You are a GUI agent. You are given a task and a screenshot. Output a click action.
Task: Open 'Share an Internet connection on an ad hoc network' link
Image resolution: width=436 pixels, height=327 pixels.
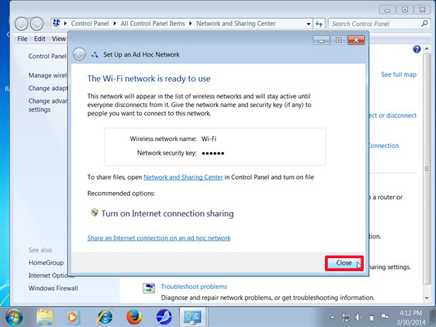(x=159, y=238)
